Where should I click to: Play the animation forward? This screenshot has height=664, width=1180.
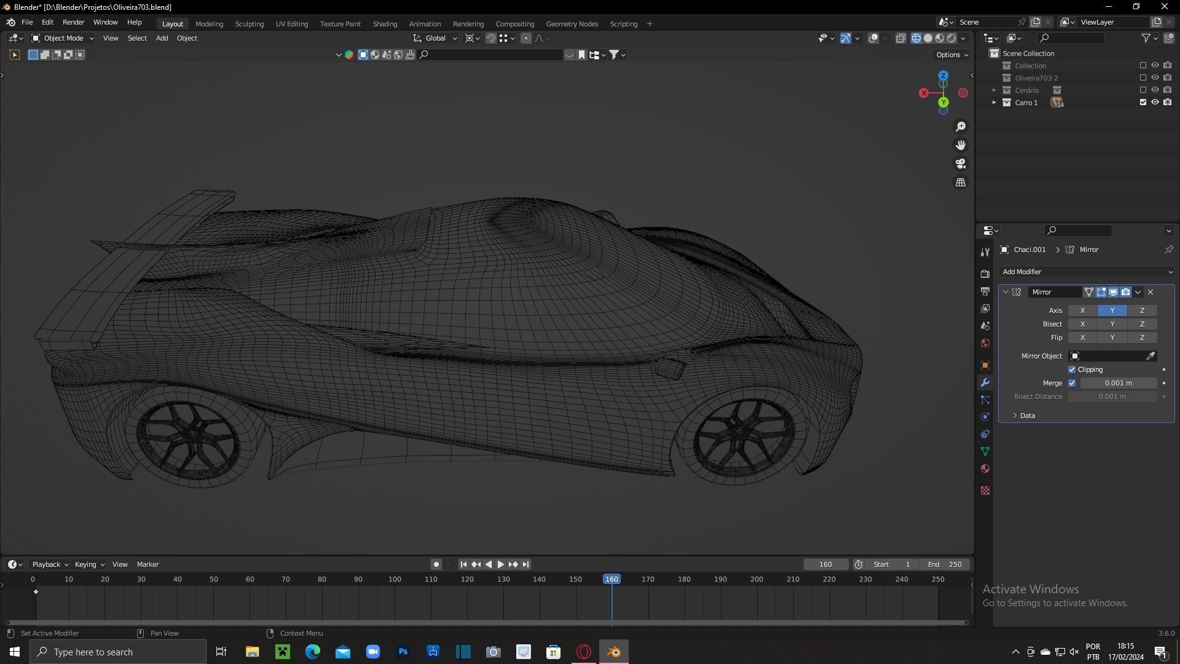point(501,564)
